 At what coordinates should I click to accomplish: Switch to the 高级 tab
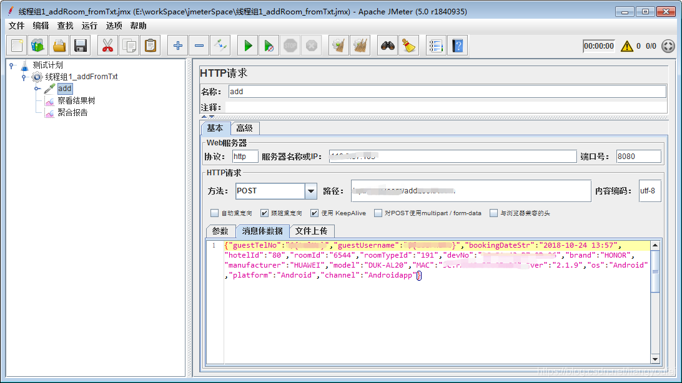pos(244,128)
